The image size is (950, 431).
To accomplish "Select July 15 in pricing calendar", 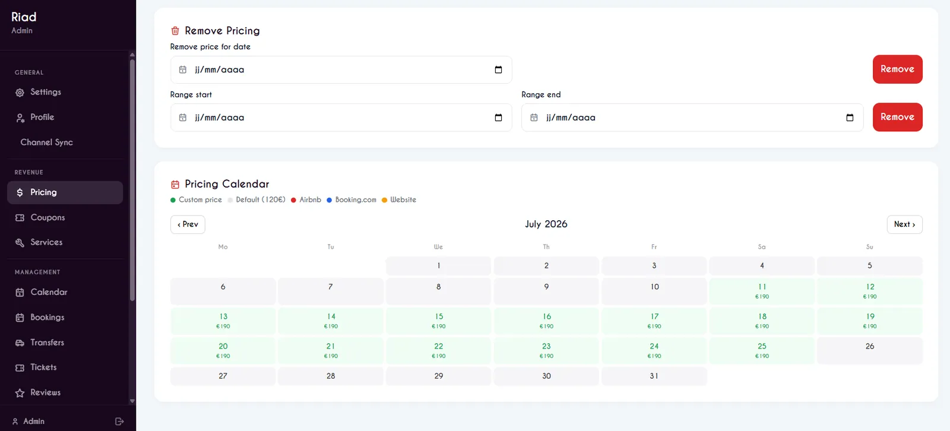I will point(438,321).
